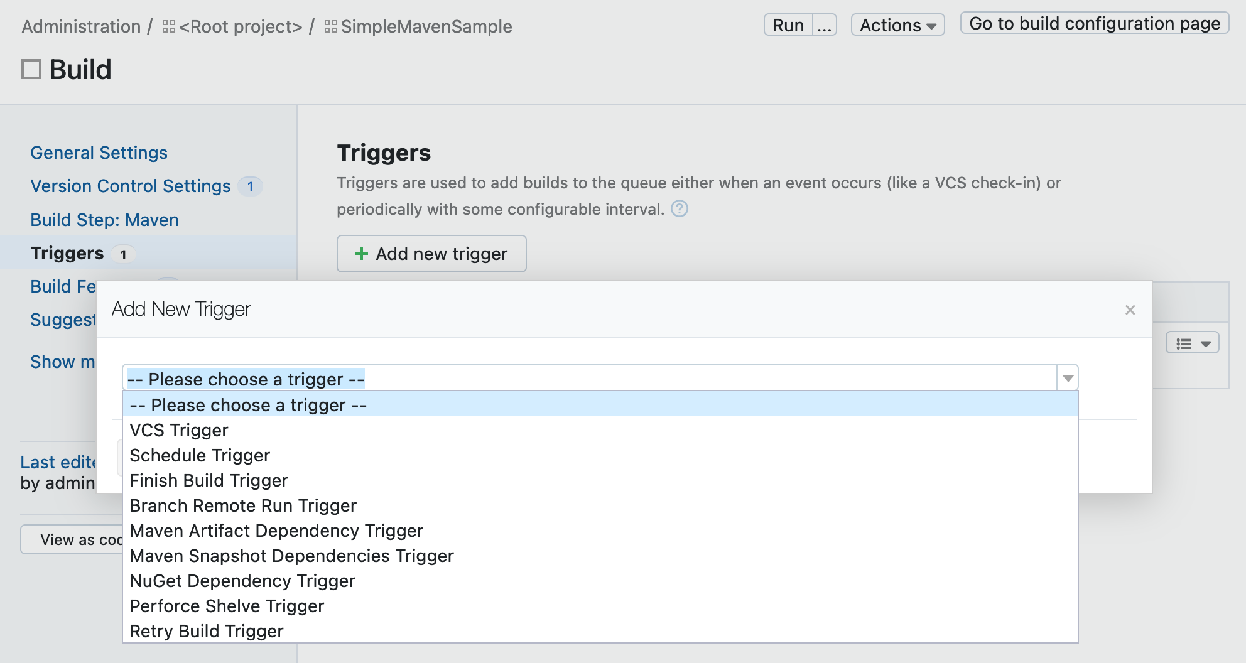The image size is (1246, 663).
Task: Open the Actions dropdown
Action: 897,25
